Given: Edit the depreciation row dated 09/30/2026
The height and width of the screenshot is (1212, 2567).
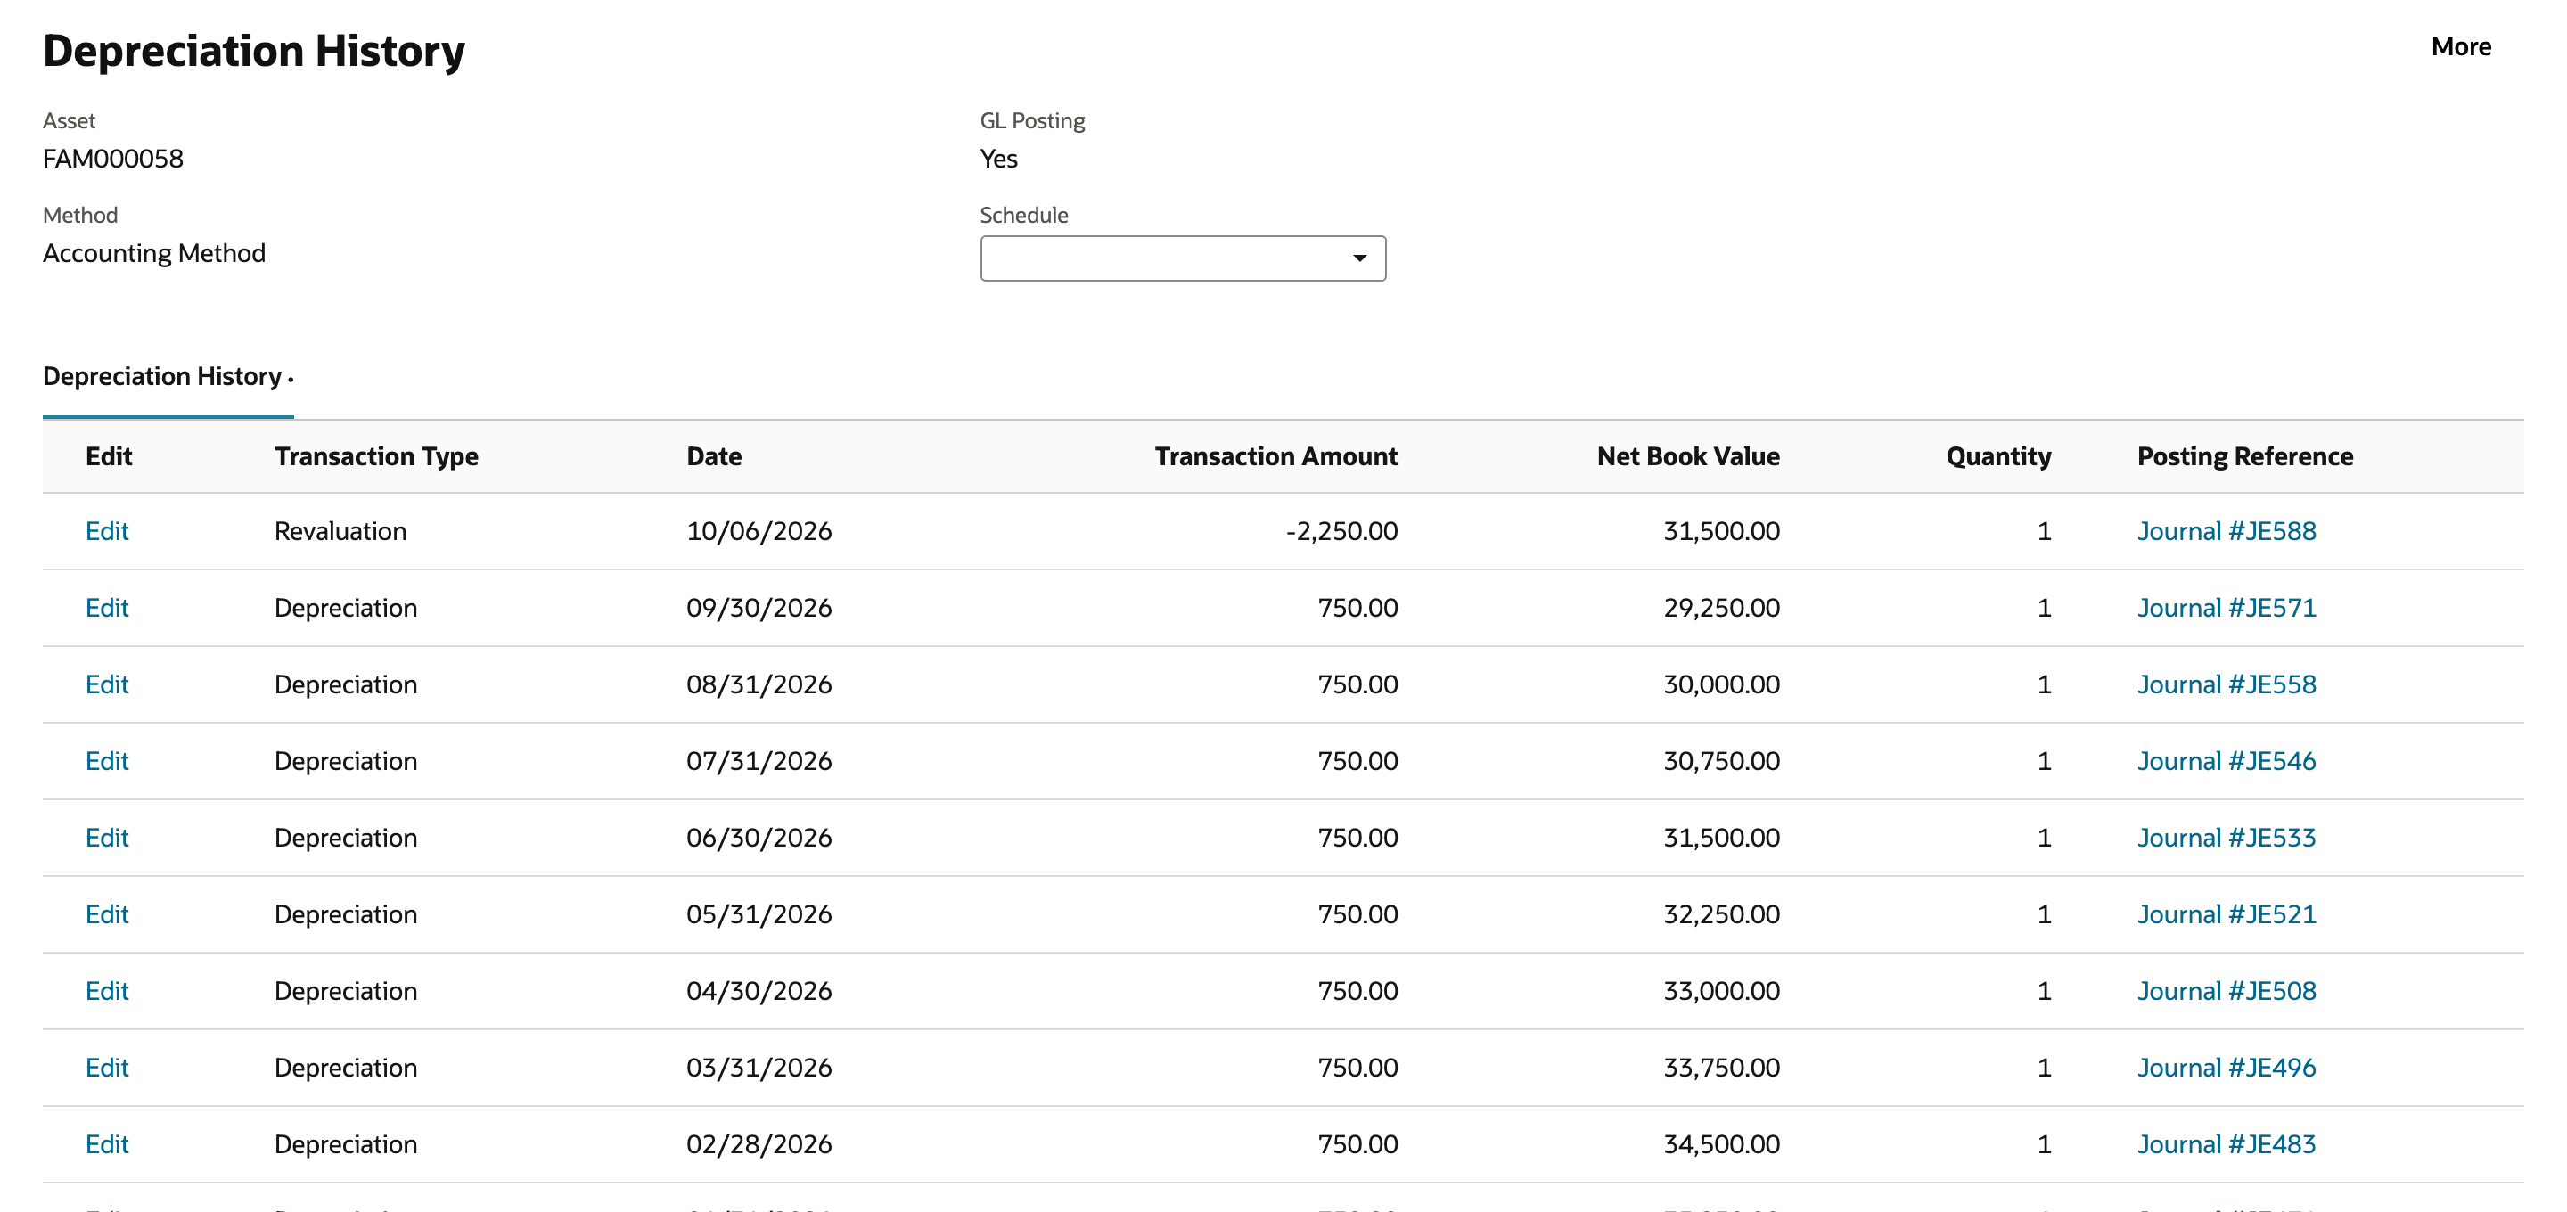Looking at the screenshot, I should point(107,608).
